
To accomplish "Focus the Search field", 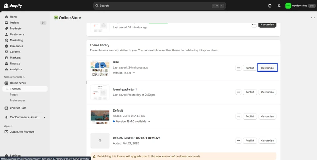I will coord(160,6).
